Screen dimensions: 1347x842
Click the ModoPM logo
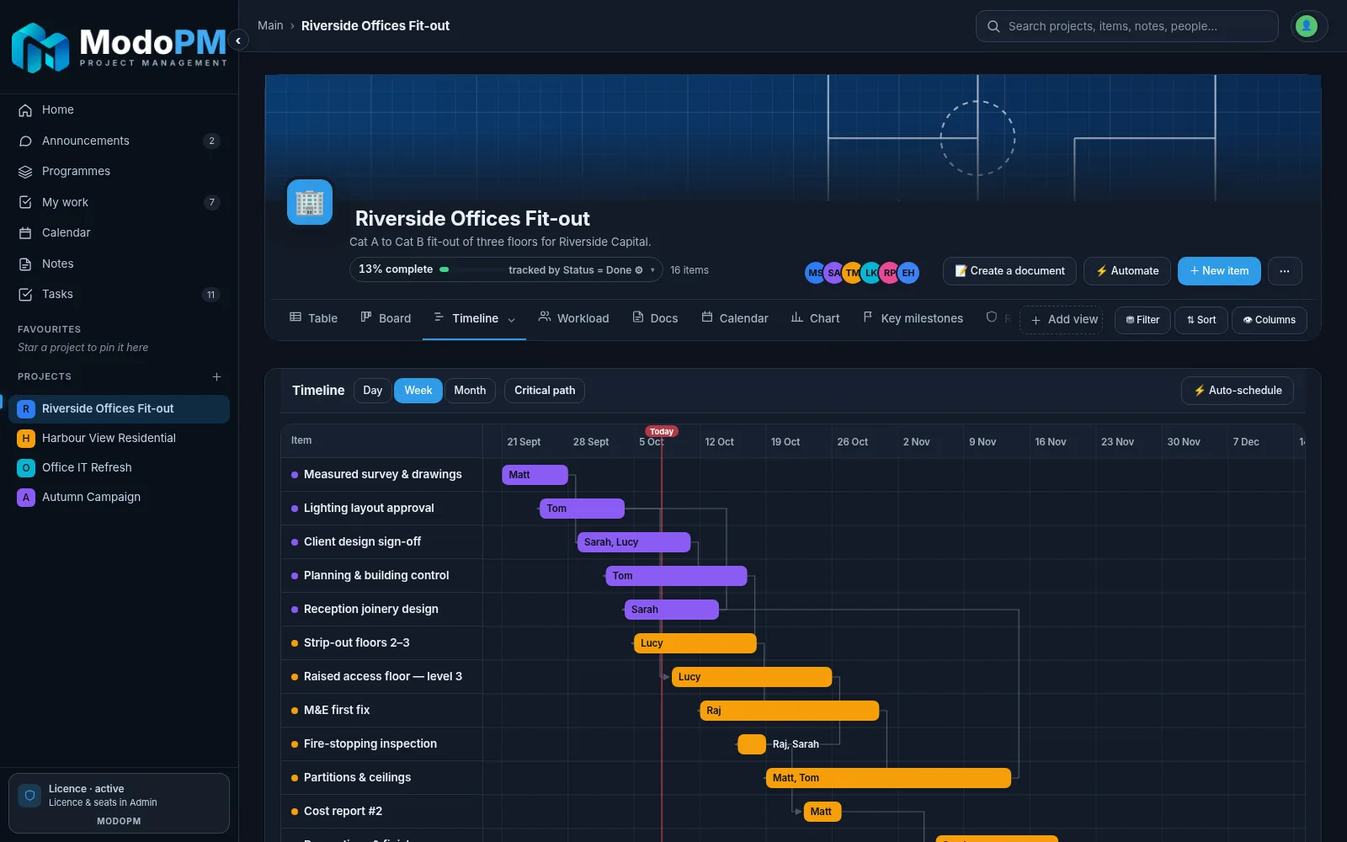point(119,47)
